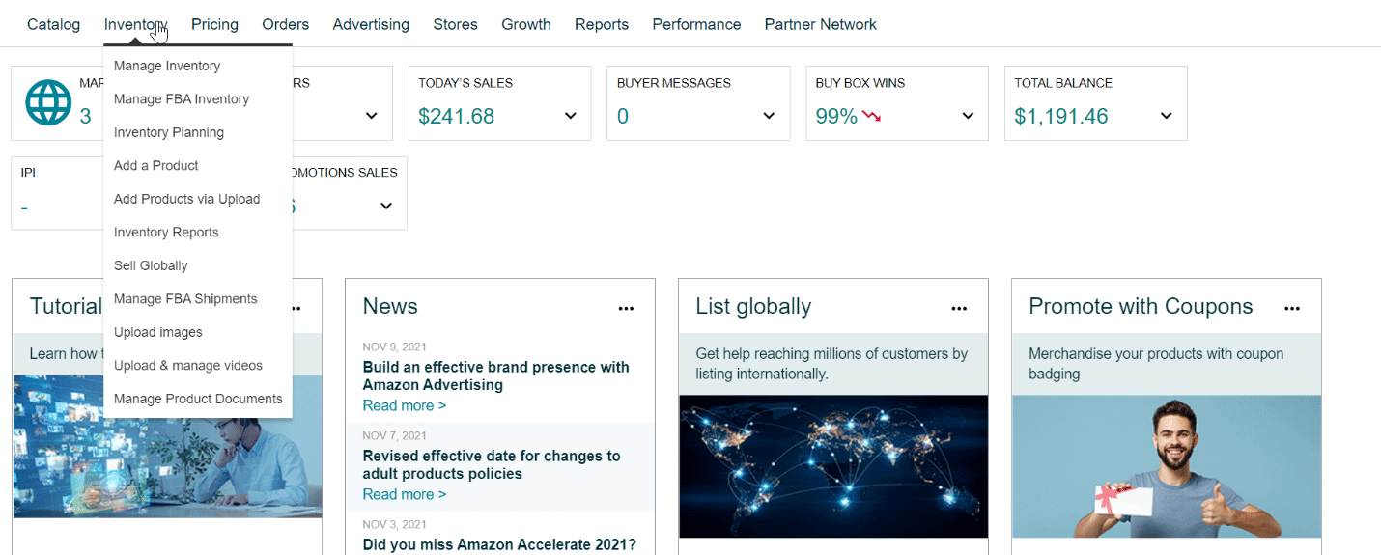This screenshot has height=555, width=1381.
Task: Expand the Promotions Sales chevron
Action: click(x=386, y=206)
